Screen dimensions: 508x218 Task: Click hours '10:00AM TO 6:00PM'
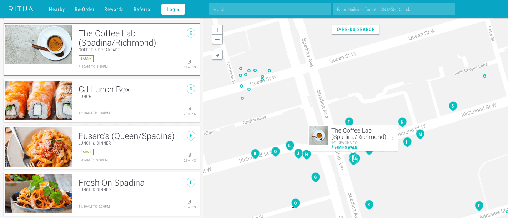click(94, 113)
